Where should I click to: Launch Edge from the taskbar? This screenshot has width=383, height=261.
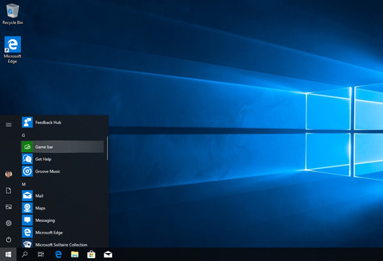coord(58,254)
